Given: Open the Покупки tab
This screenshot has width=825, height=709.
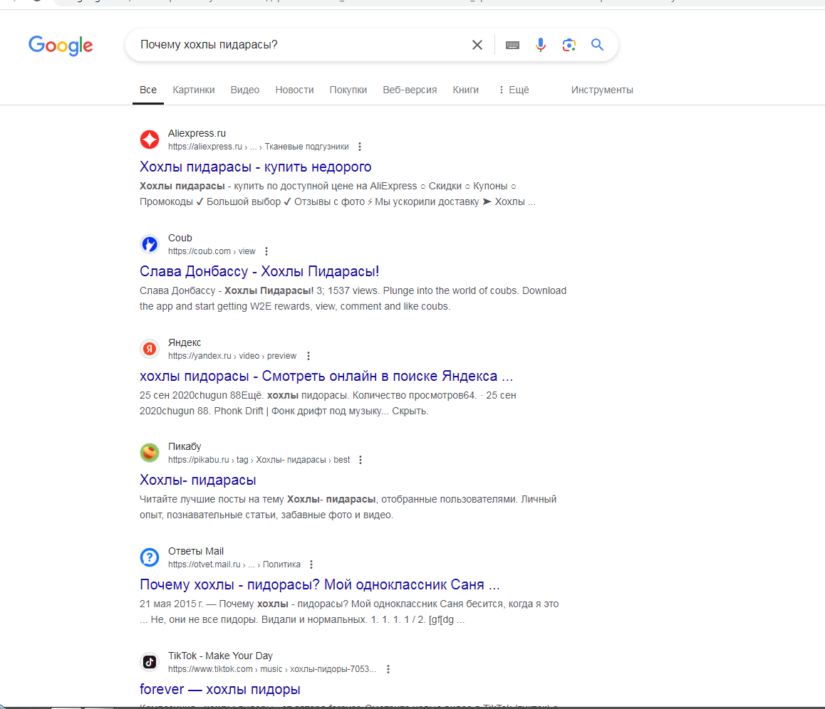Looking at the screenshot, I should click(348, 90).
